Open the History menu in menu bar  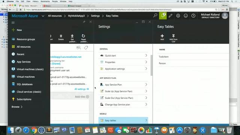(35, 1)
